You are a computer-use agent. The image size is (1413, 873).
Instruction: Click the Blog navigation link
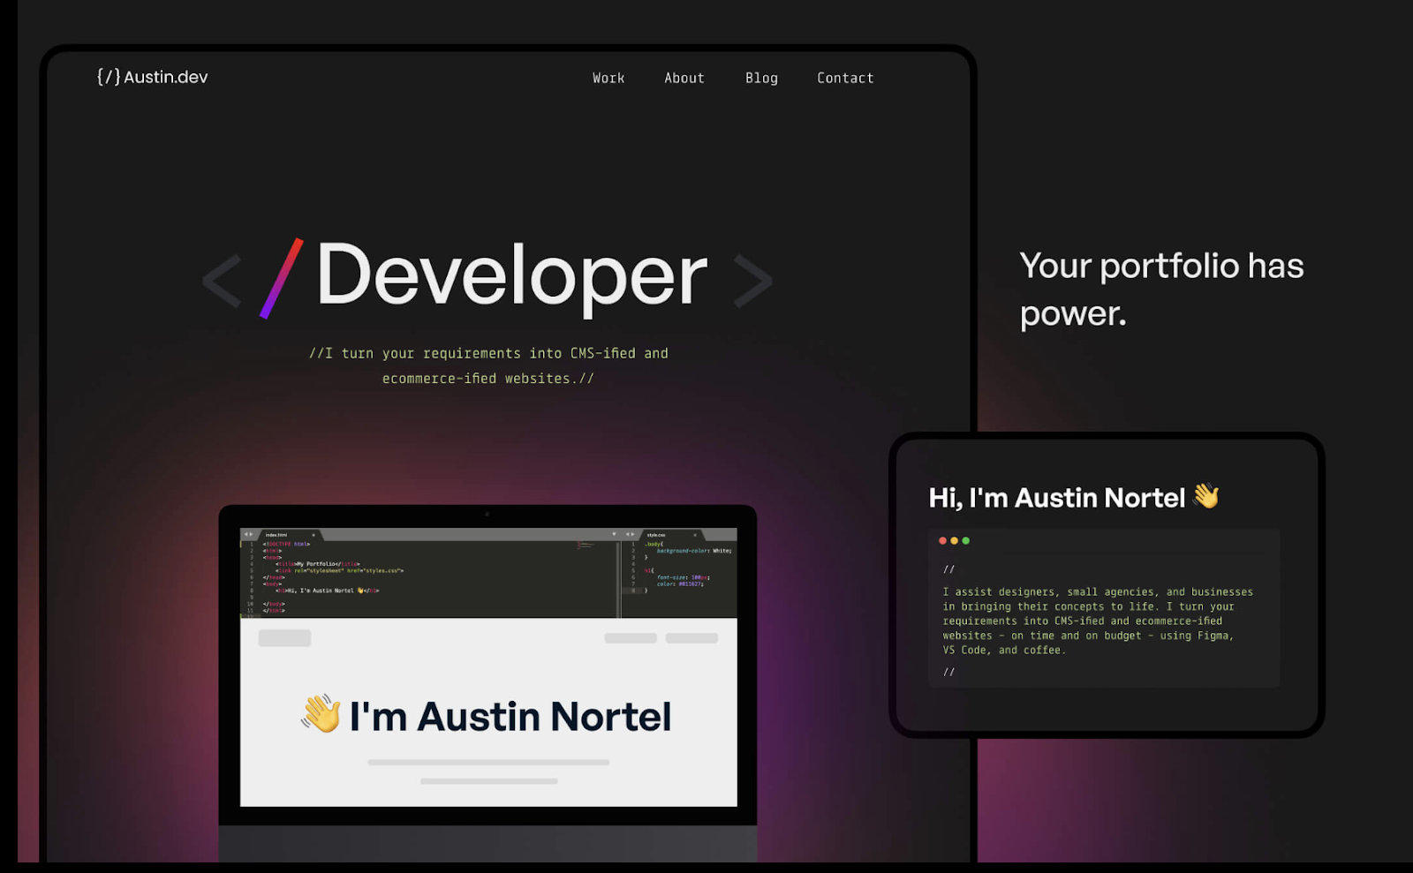761,78
